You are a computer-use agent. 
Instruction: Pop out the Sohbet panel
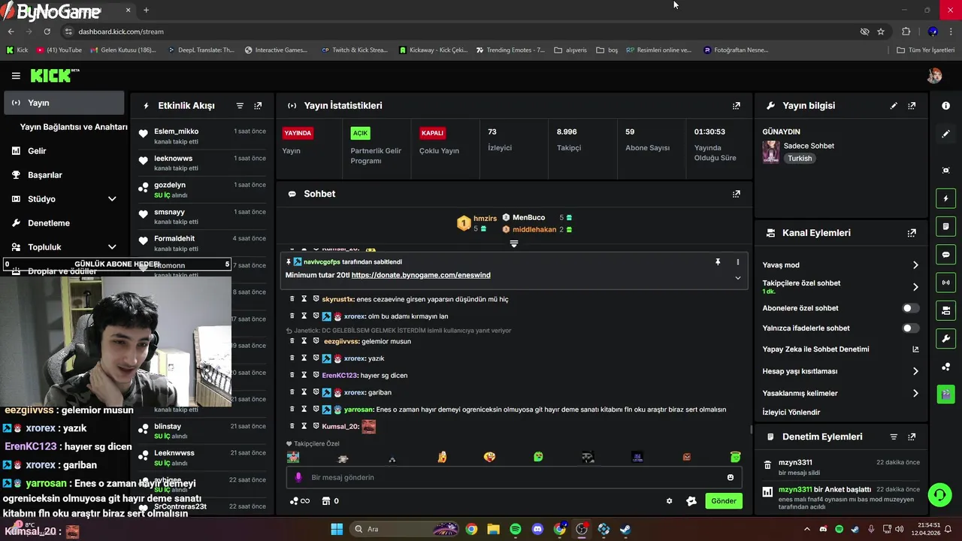(737, 194)
